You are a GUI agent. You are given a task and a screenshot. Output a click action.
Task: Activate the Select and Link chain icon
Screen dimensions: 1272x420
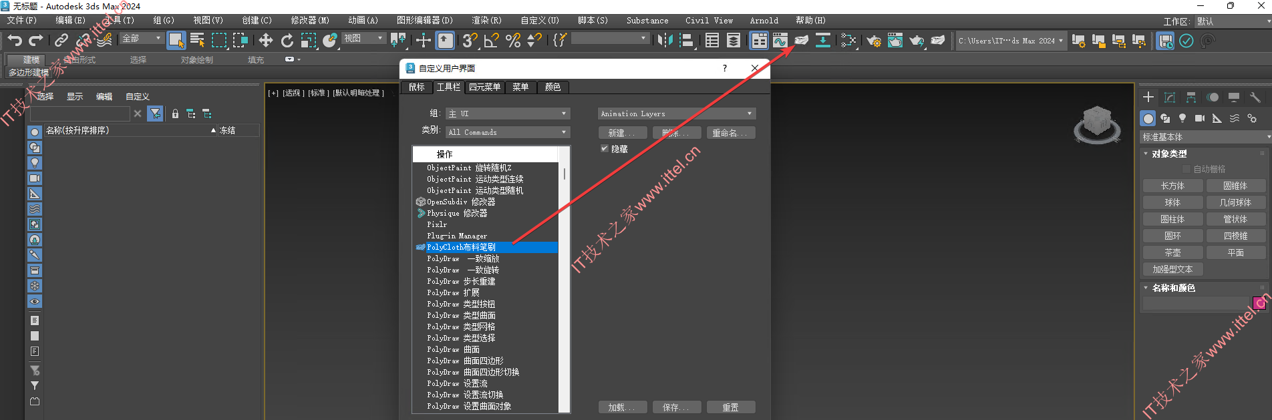pos(61,41)
